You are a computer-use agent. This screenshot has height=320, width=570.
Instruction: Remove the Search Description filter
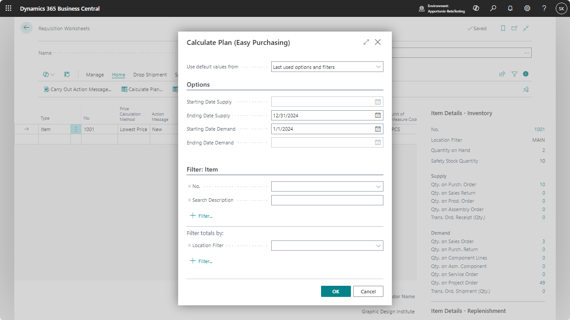[189, 200]
